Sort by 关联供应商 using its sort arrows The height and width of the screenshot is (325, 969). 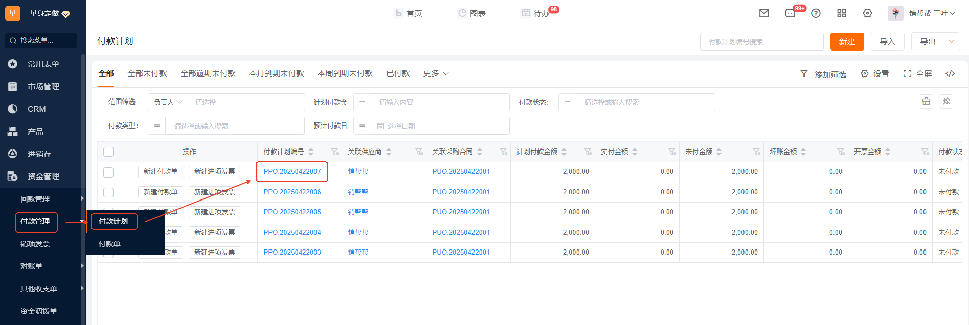coord(389,152)
